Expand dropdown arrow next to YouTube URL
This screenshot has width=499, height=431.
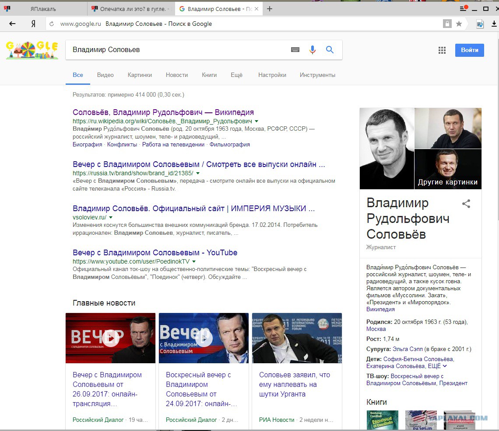tap(194, 261)
